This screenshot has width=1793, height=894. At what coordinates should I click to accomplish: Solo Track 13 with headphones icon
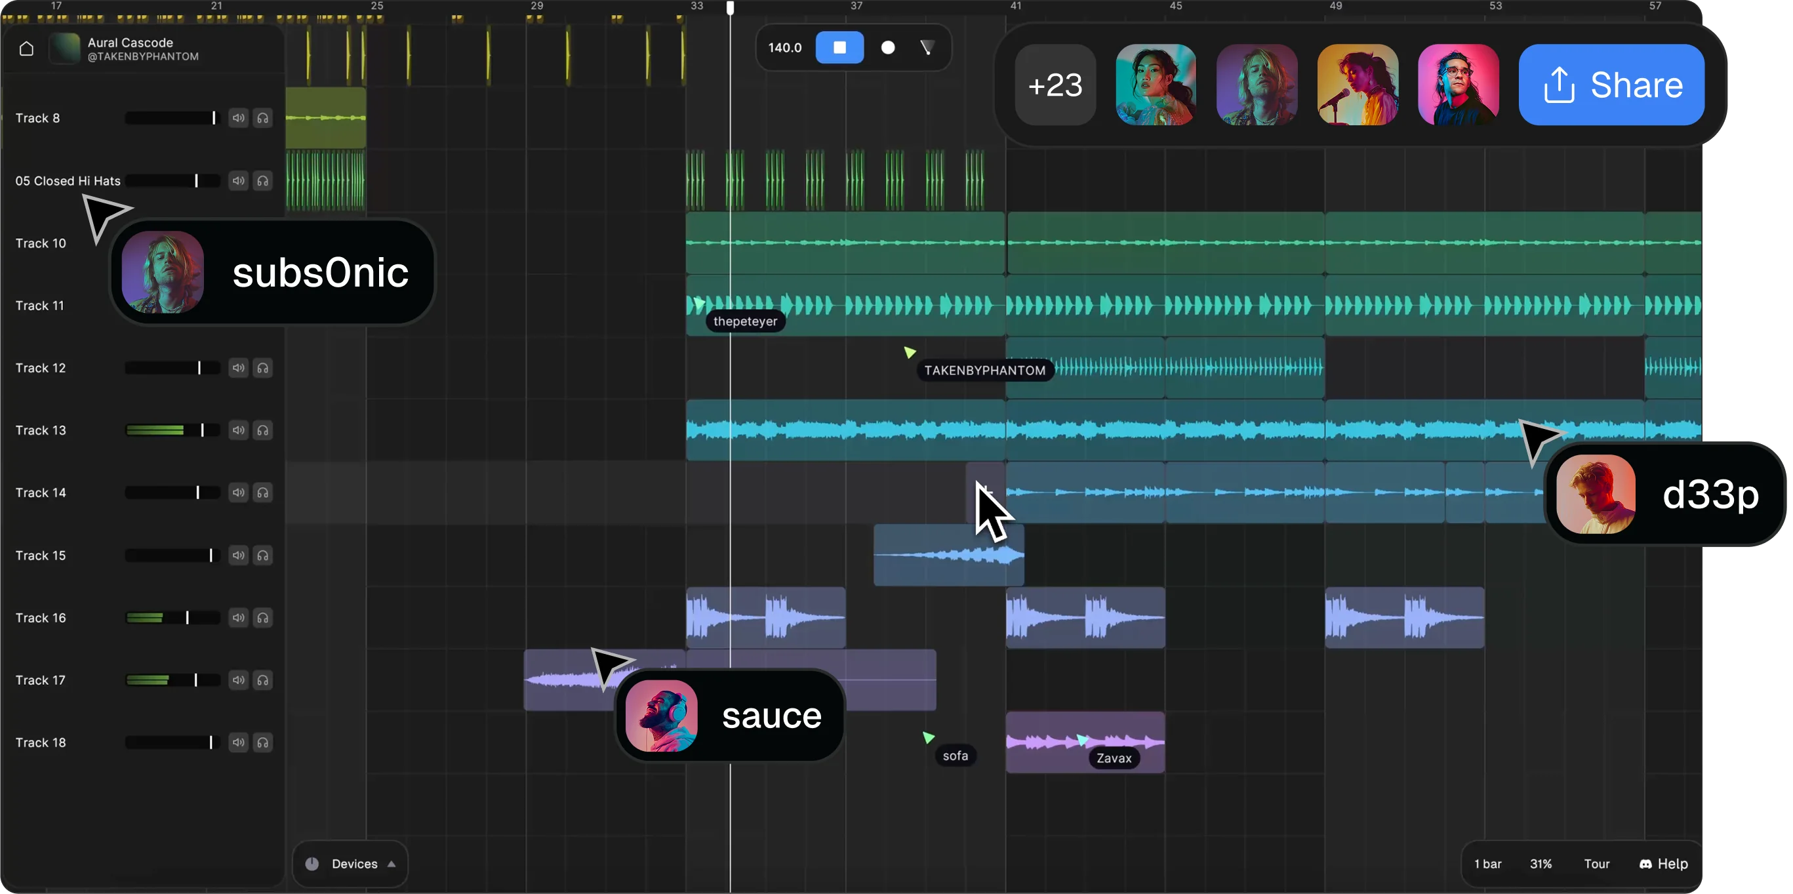pyautogui.click(x=262, y=430)
